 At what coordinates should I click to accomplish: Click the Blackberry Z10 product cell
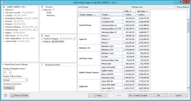click(x=111, y=50)
